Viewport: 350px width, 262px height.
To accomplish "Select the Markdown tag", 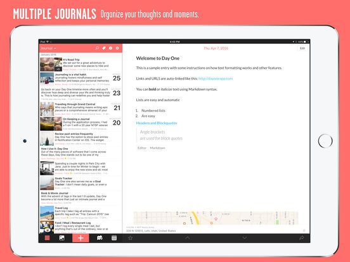I will (x=158, y=148).
